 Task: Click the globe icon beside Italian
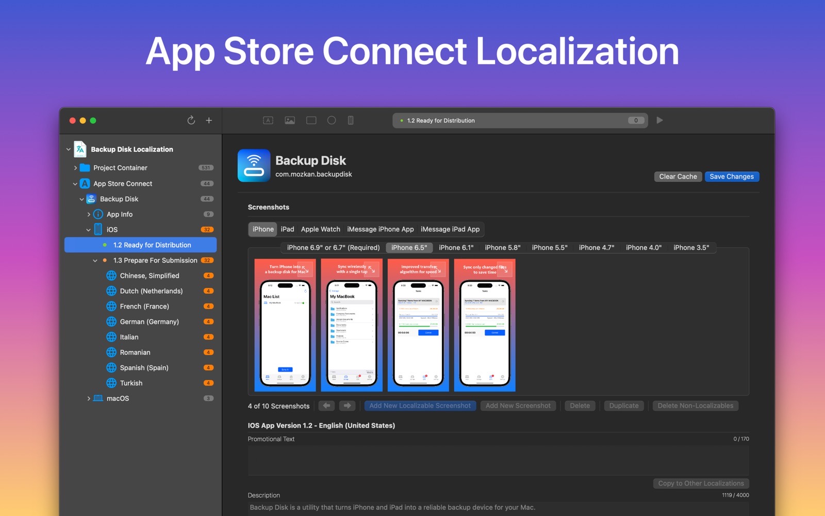(111, 337)
